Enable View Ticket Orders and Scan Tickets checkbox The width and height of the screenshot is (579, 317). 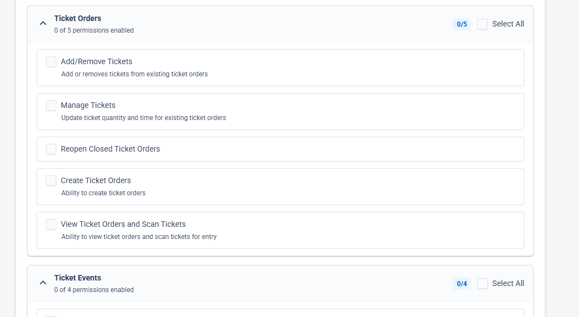click(x=51, y=224)
